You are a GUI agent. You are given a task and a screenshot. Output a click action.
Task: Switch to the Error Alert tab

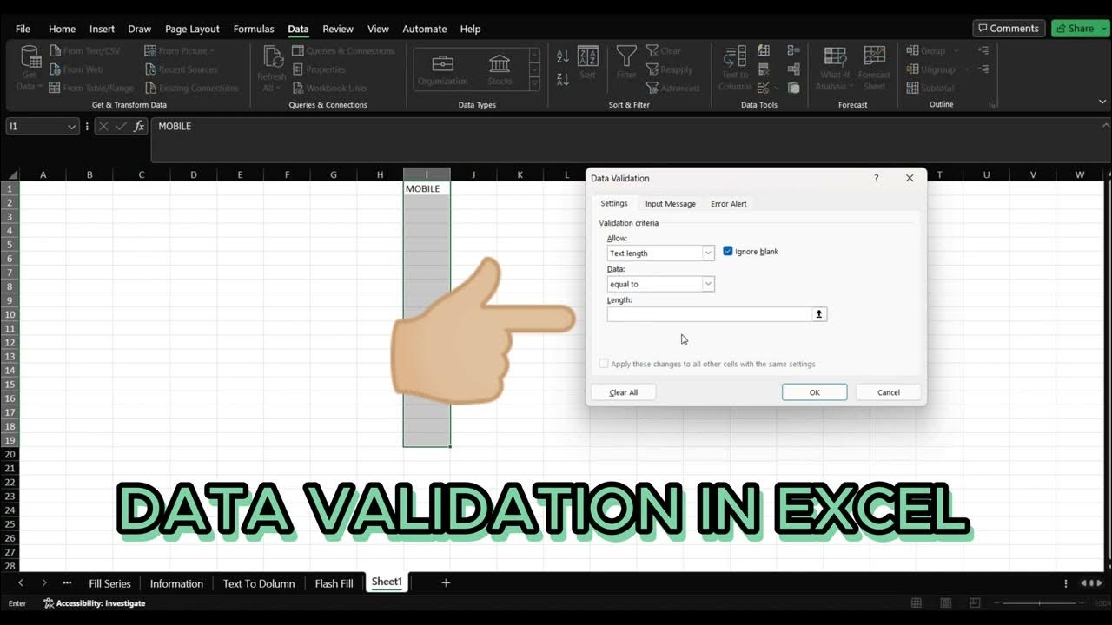point(728,204)
